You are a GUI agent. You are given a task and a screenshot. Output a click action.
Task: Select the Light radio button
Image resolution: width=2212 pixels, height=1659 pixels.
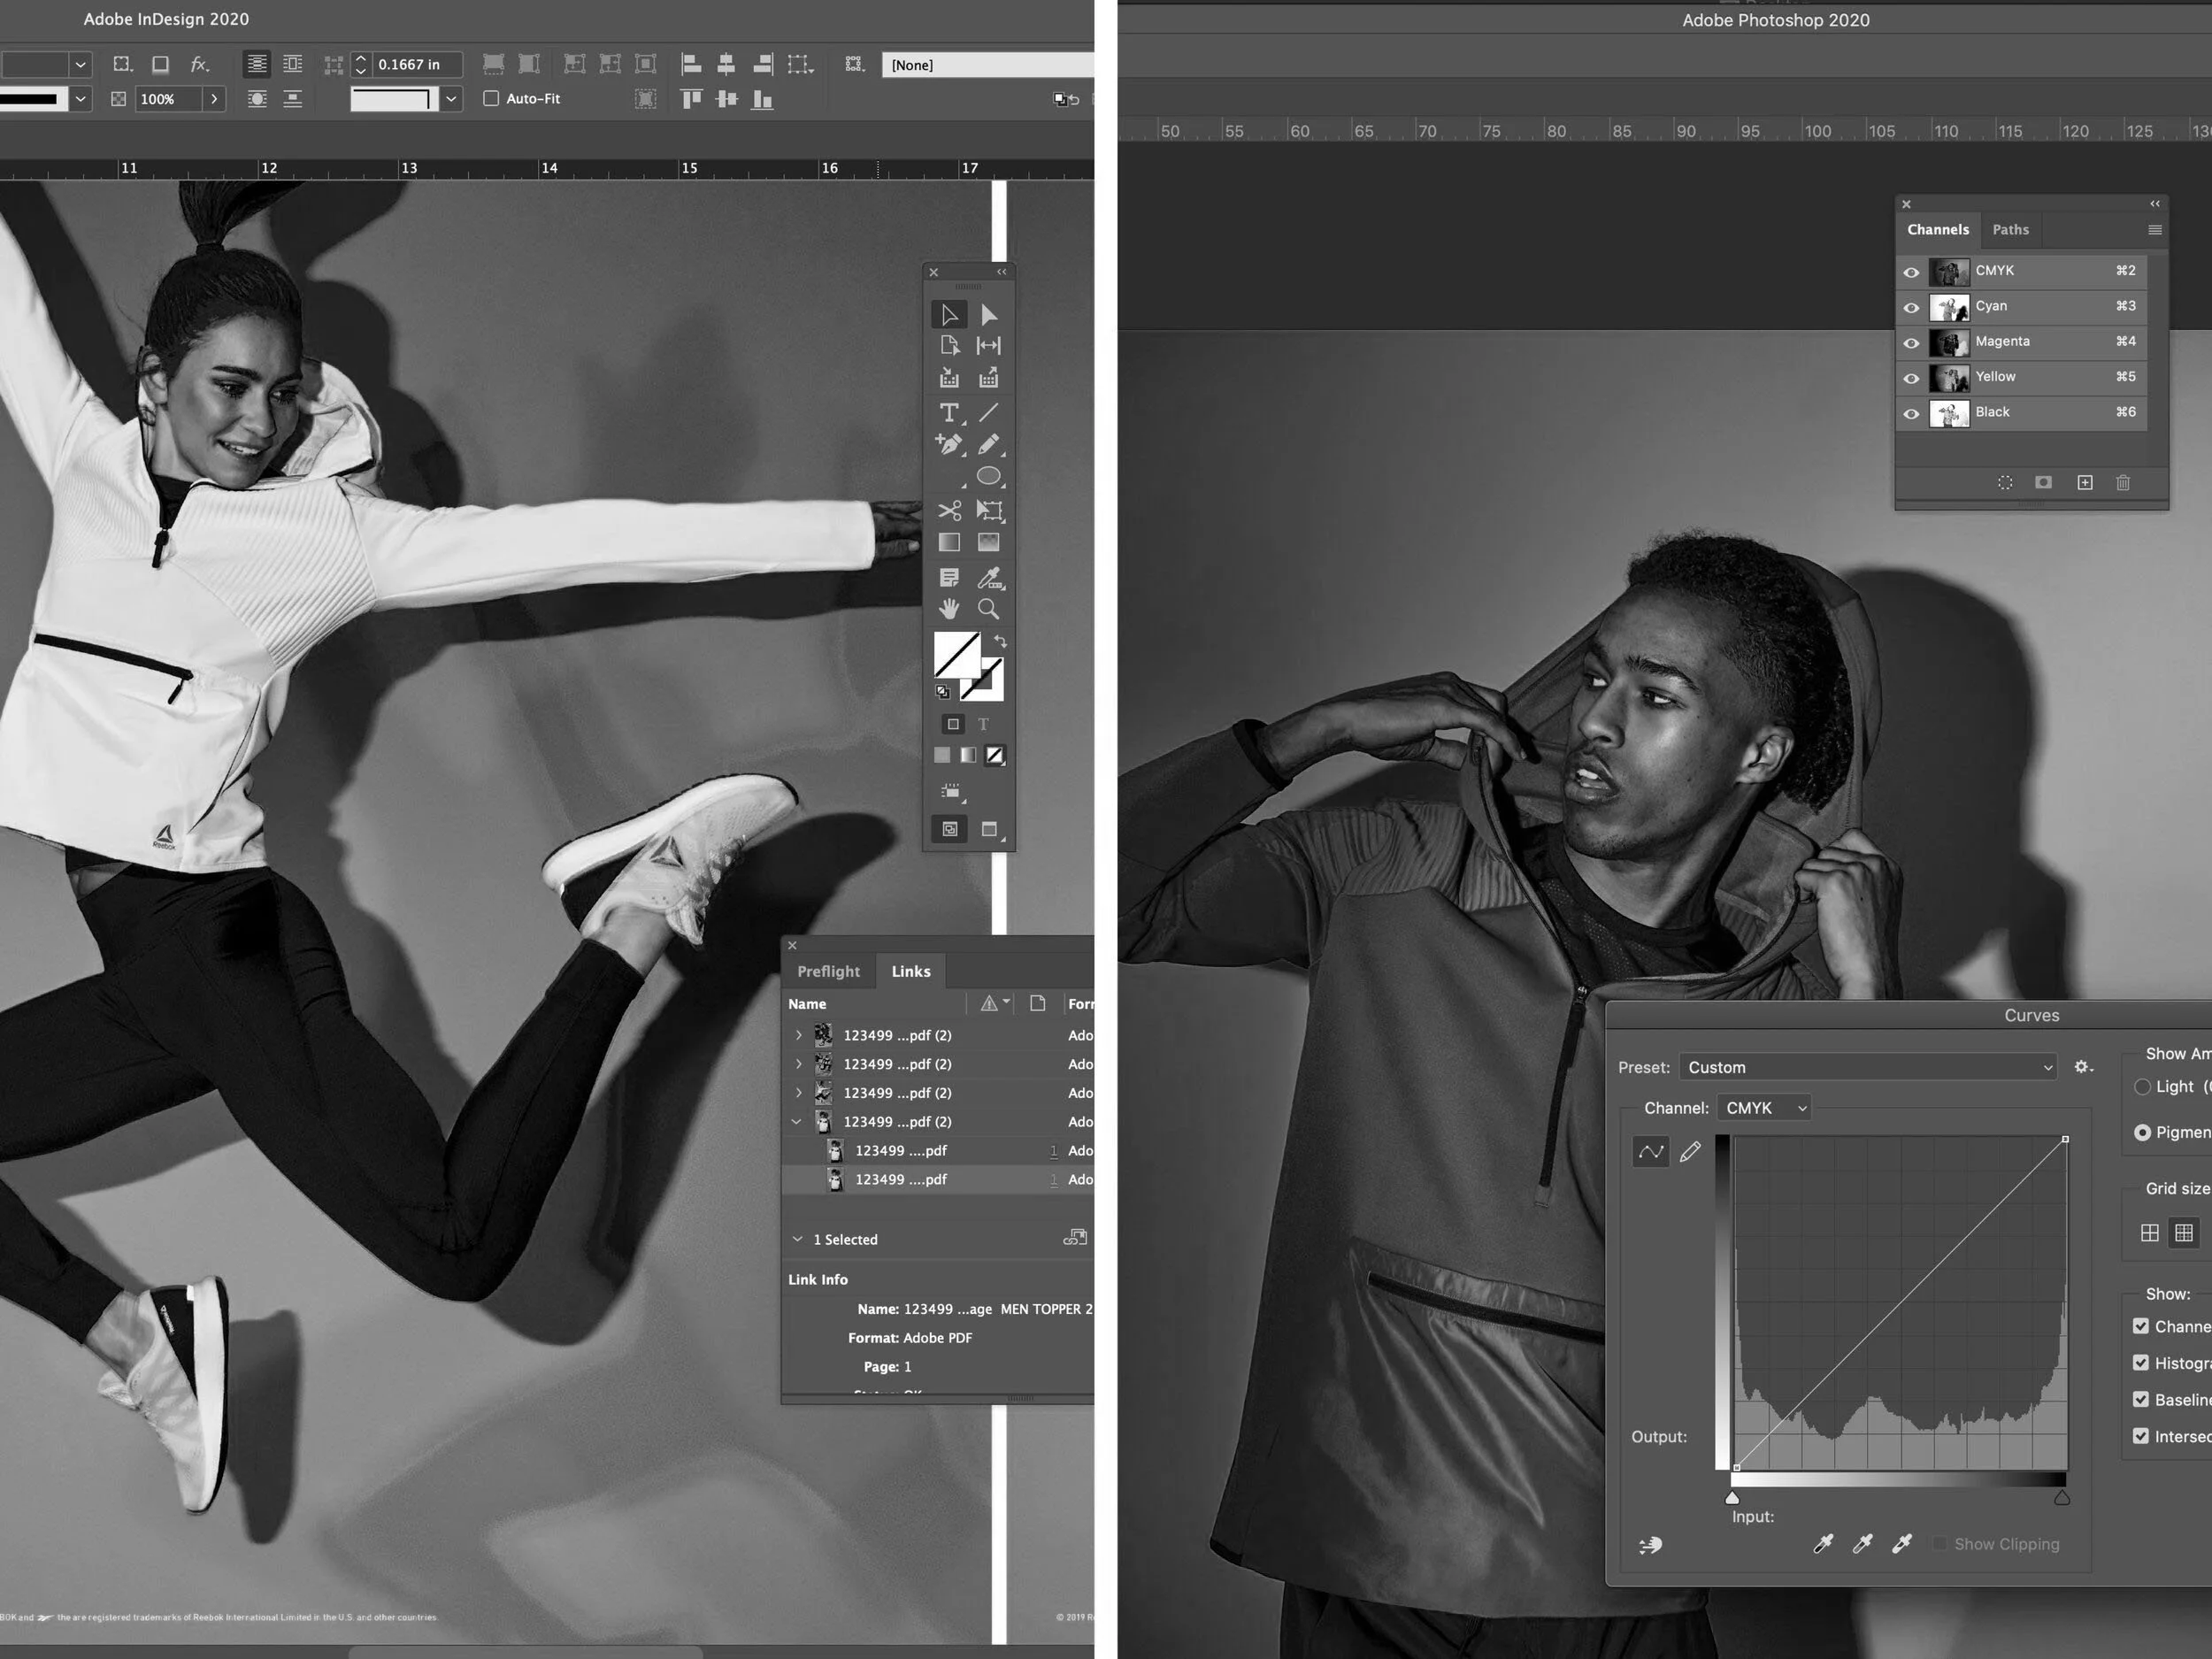click(2142, 1086)
